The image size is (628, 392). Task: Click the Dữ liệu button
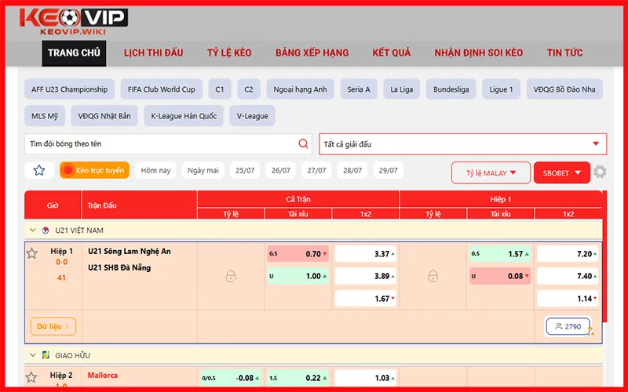click(x=53, y=326)
